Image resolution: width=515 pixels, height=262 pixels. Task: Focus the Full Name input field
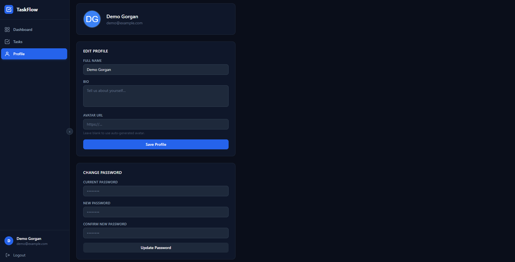coord(156,70)
